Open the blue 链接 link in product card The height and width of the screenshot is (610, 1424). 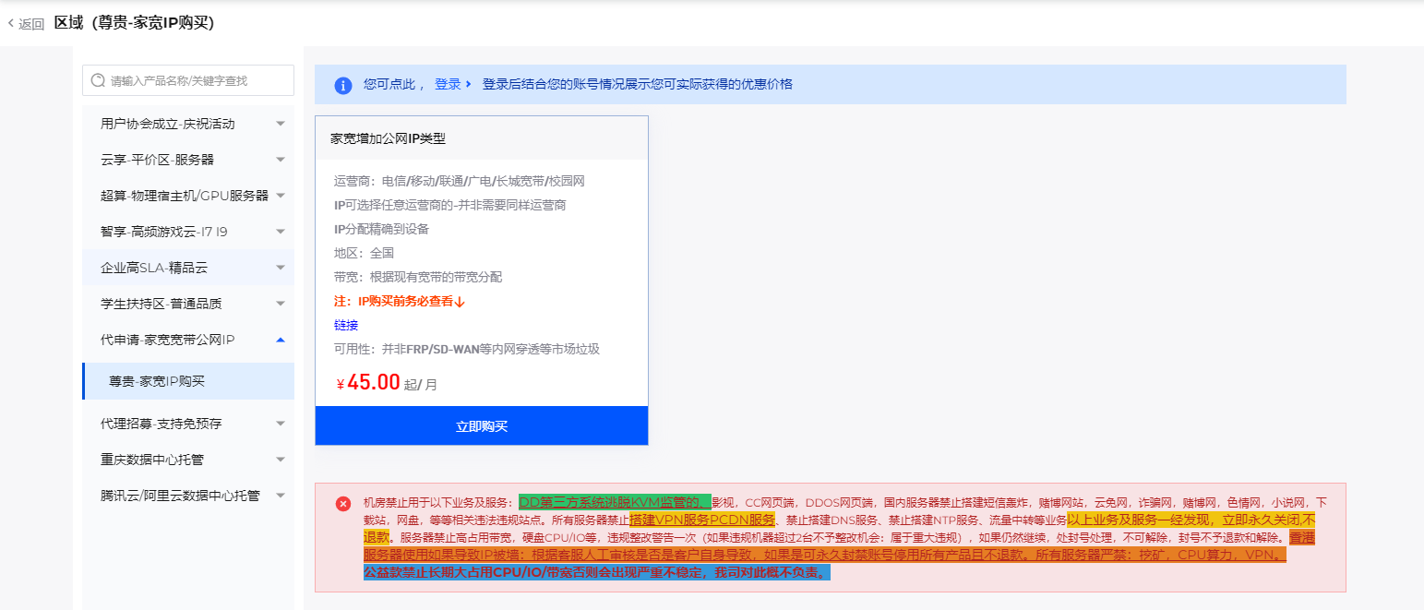tap(346, 325)
